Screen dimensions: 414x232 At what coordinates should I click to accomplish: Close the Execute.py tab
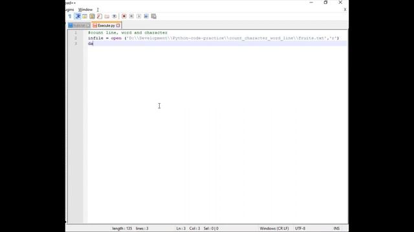click(118, 26)
